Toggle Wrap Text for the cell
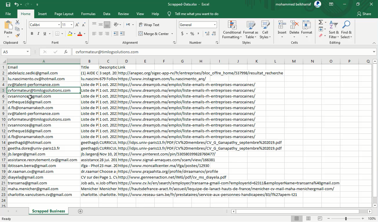This screenshot has width=378, height=222. 149,25
